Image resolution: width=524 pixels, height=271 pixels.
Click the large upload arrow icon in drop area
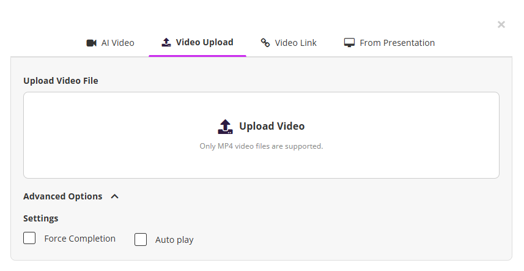pos(226,127)
